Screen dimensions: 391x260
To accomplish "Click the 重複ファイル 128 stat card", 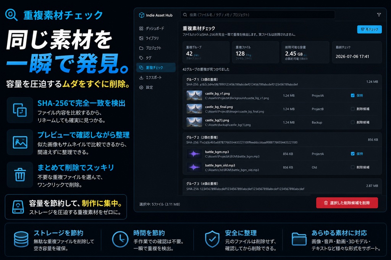I will [255, 53].
